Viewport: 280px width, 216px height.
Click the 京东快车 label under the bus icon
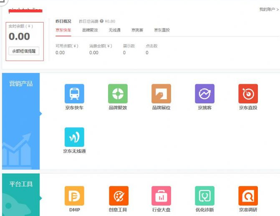[74, 108]
